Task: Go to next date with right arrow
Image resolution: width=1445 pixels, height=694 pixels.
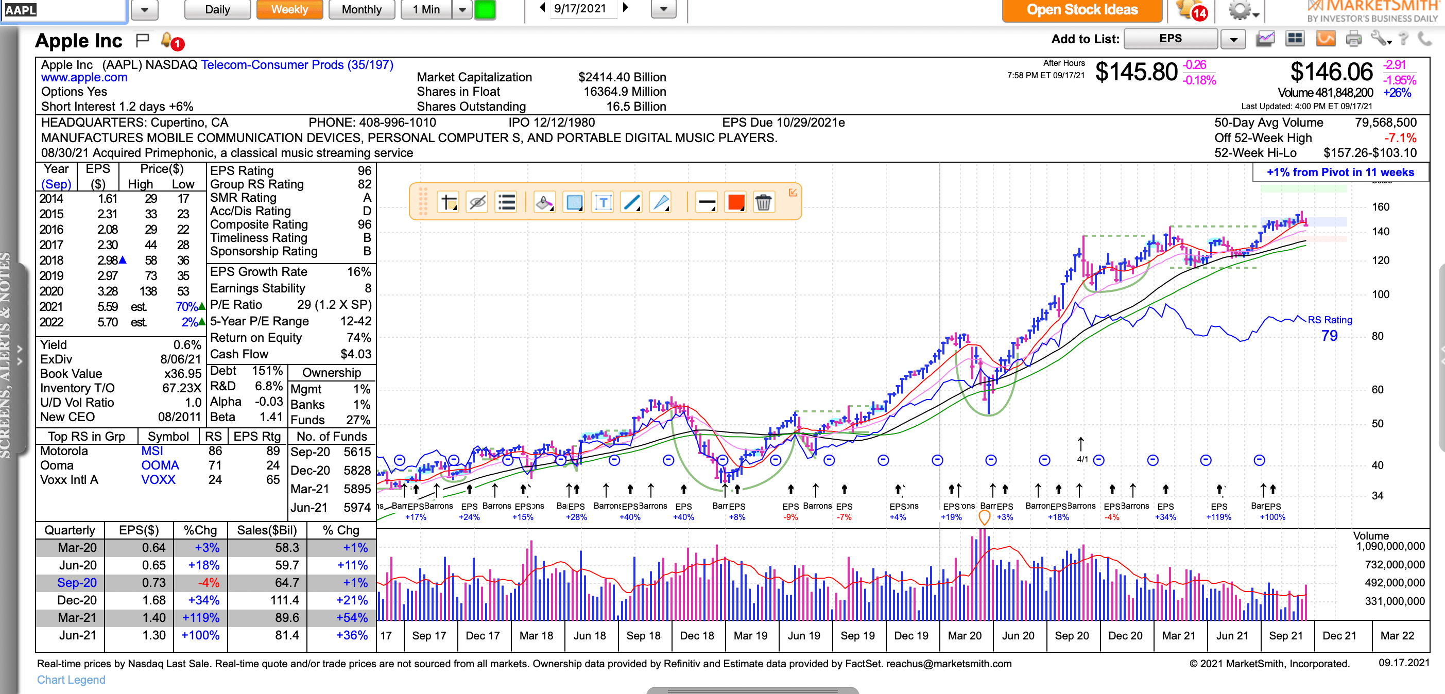Action: [626, 8]
